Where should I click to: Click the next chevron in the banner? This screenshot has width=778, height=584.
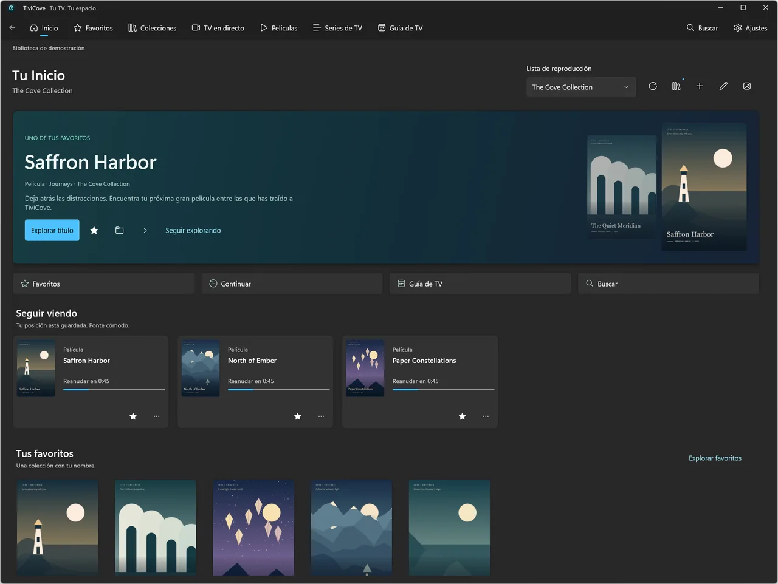pyautogui.click(x=145, y=230)
